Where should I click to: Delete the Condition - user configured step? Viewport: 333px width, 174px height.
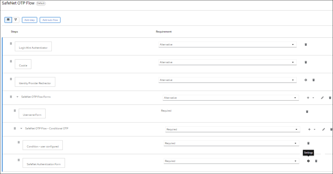[x=308, y=143]
